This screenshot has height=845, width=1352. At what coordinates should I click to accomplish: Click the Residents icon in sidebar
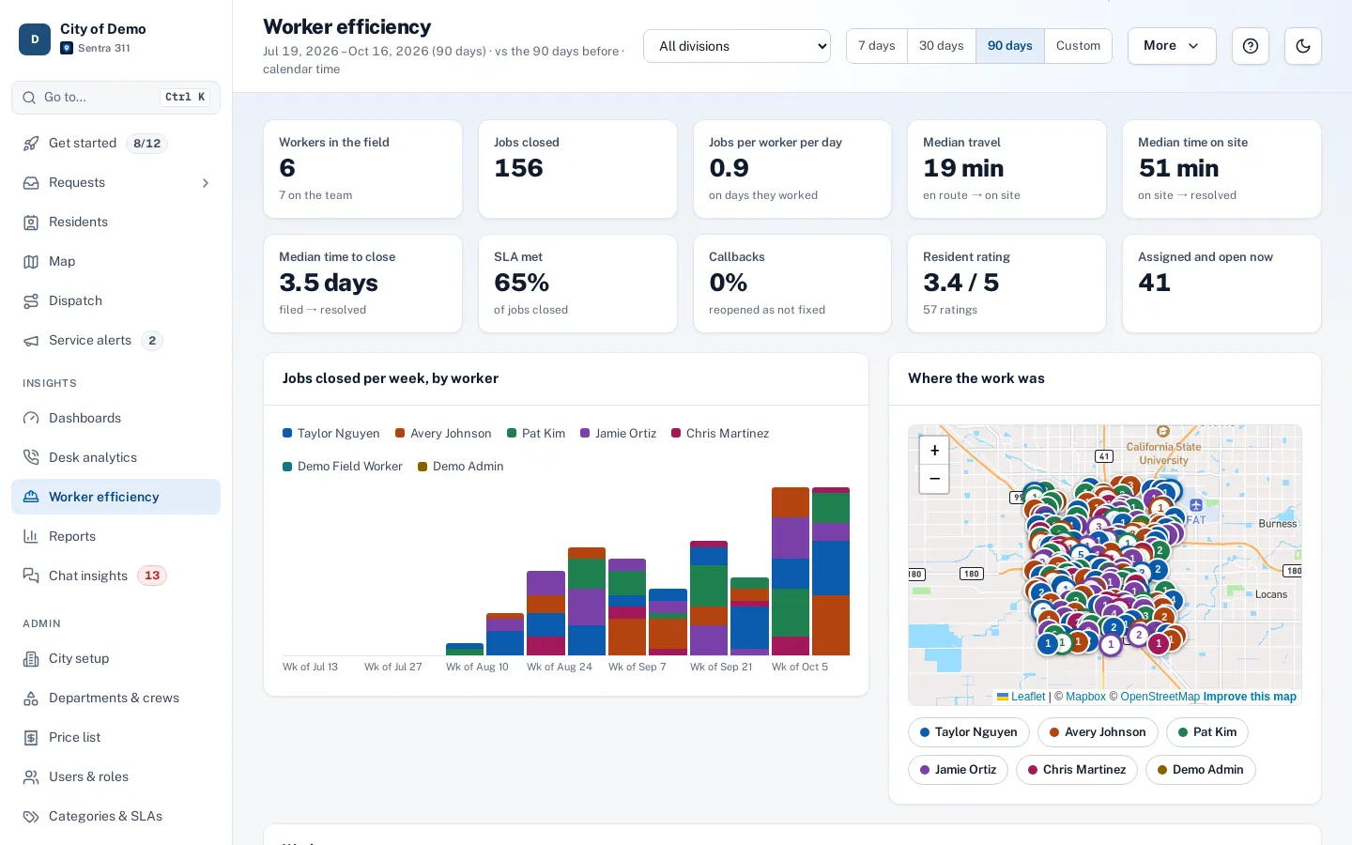31,223
